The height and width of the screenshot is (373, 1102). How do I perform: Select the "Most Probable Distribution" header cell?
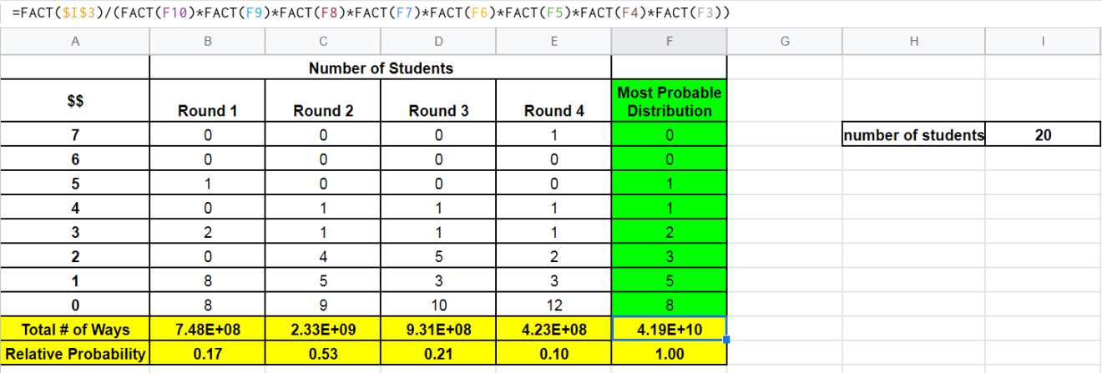[669, 102]
